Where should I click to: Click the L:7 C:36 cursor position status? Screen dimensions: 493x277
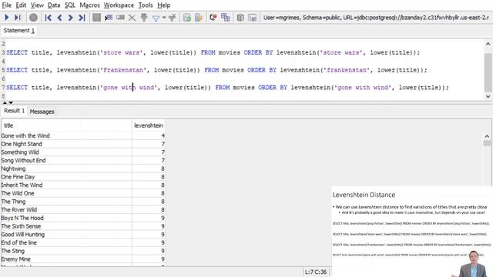(316, 272)
